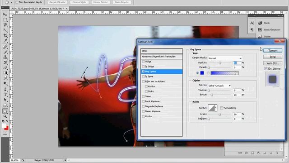Enable the Gölge checkbox
This screenshot has width=289, height=163.
click(x=143, y=62)
